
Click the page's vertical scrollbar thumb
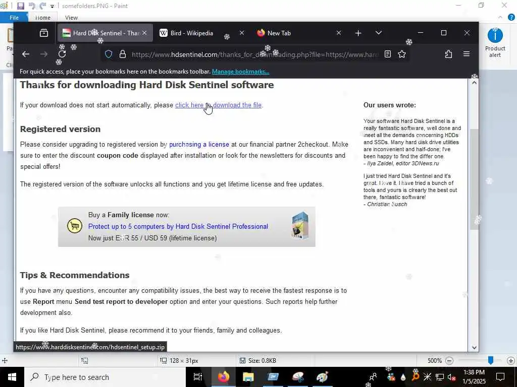(x=474, y=179)
